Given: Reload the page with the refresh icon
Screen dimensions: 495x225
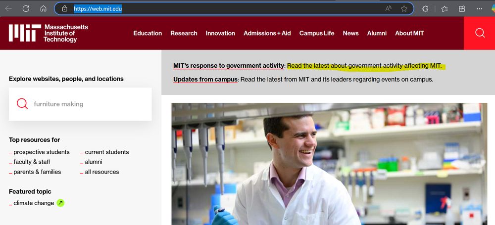Looking at the screenshot, I should click(26, 9).
